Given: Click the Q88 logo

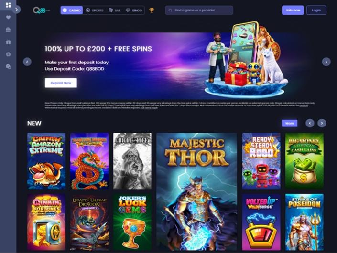Looking at the screenshot, I should [41, 10].
